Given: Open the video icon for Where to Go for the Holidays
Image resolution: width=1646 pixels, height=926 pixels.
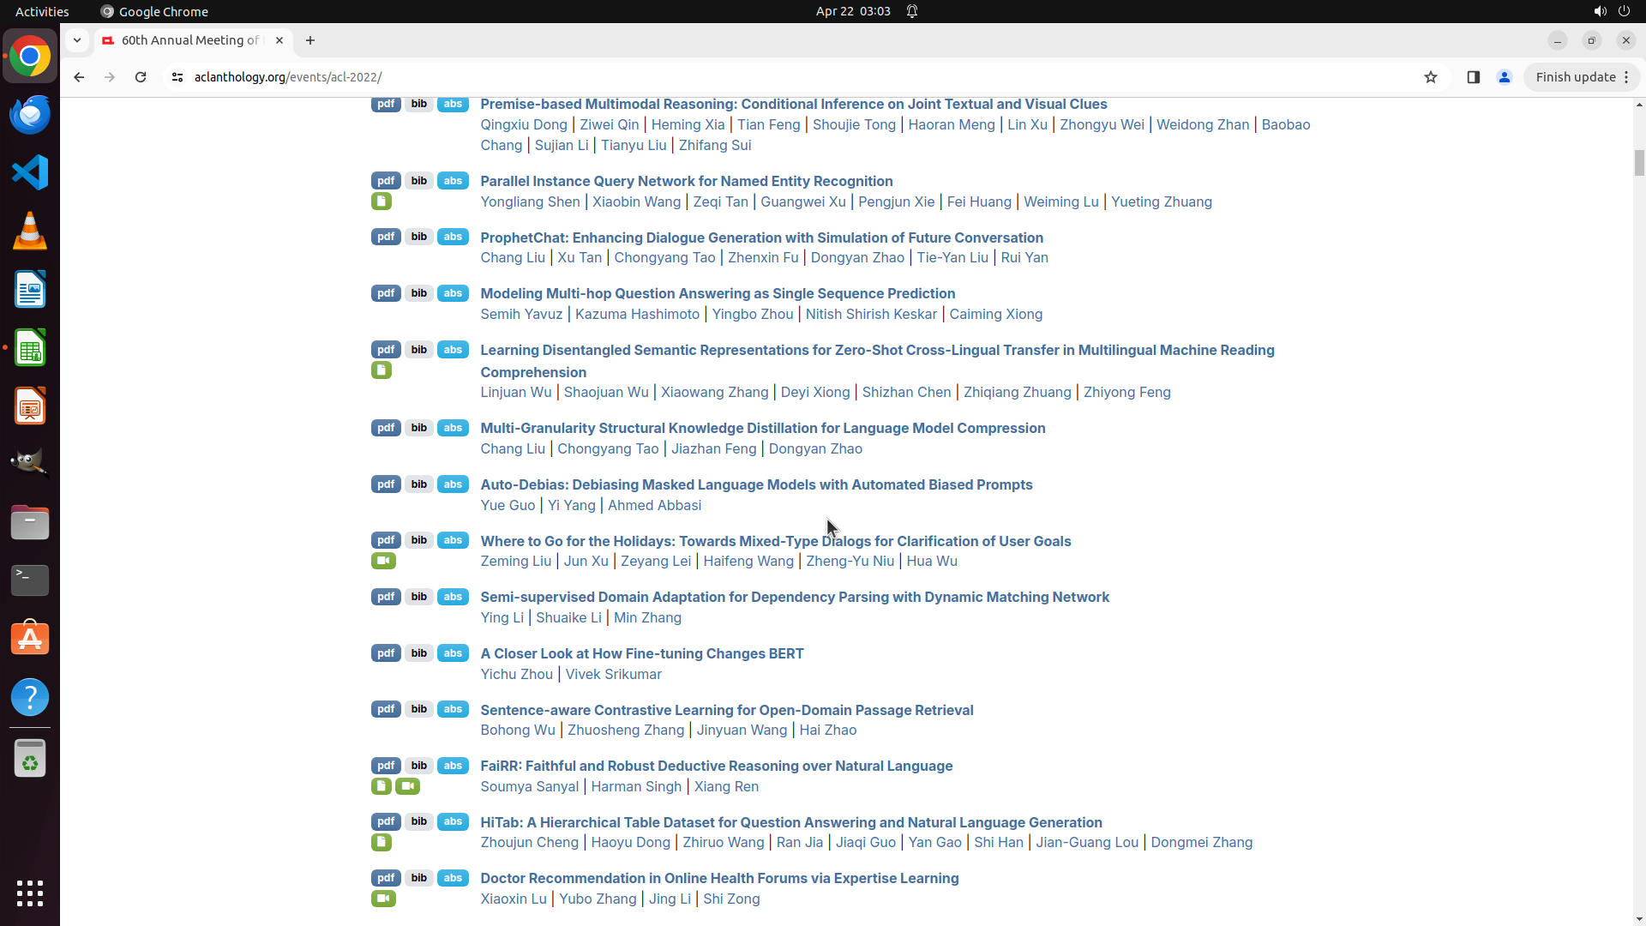Looking at the screenshot, I should [383, 561].
